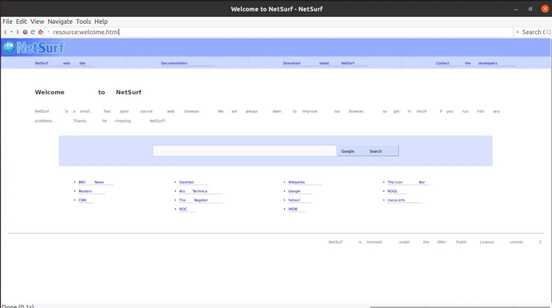Viewport: 552px width, 308px height.
Task: Focus the address bar showing resource:welcome.html
Action: pos(279,32)
